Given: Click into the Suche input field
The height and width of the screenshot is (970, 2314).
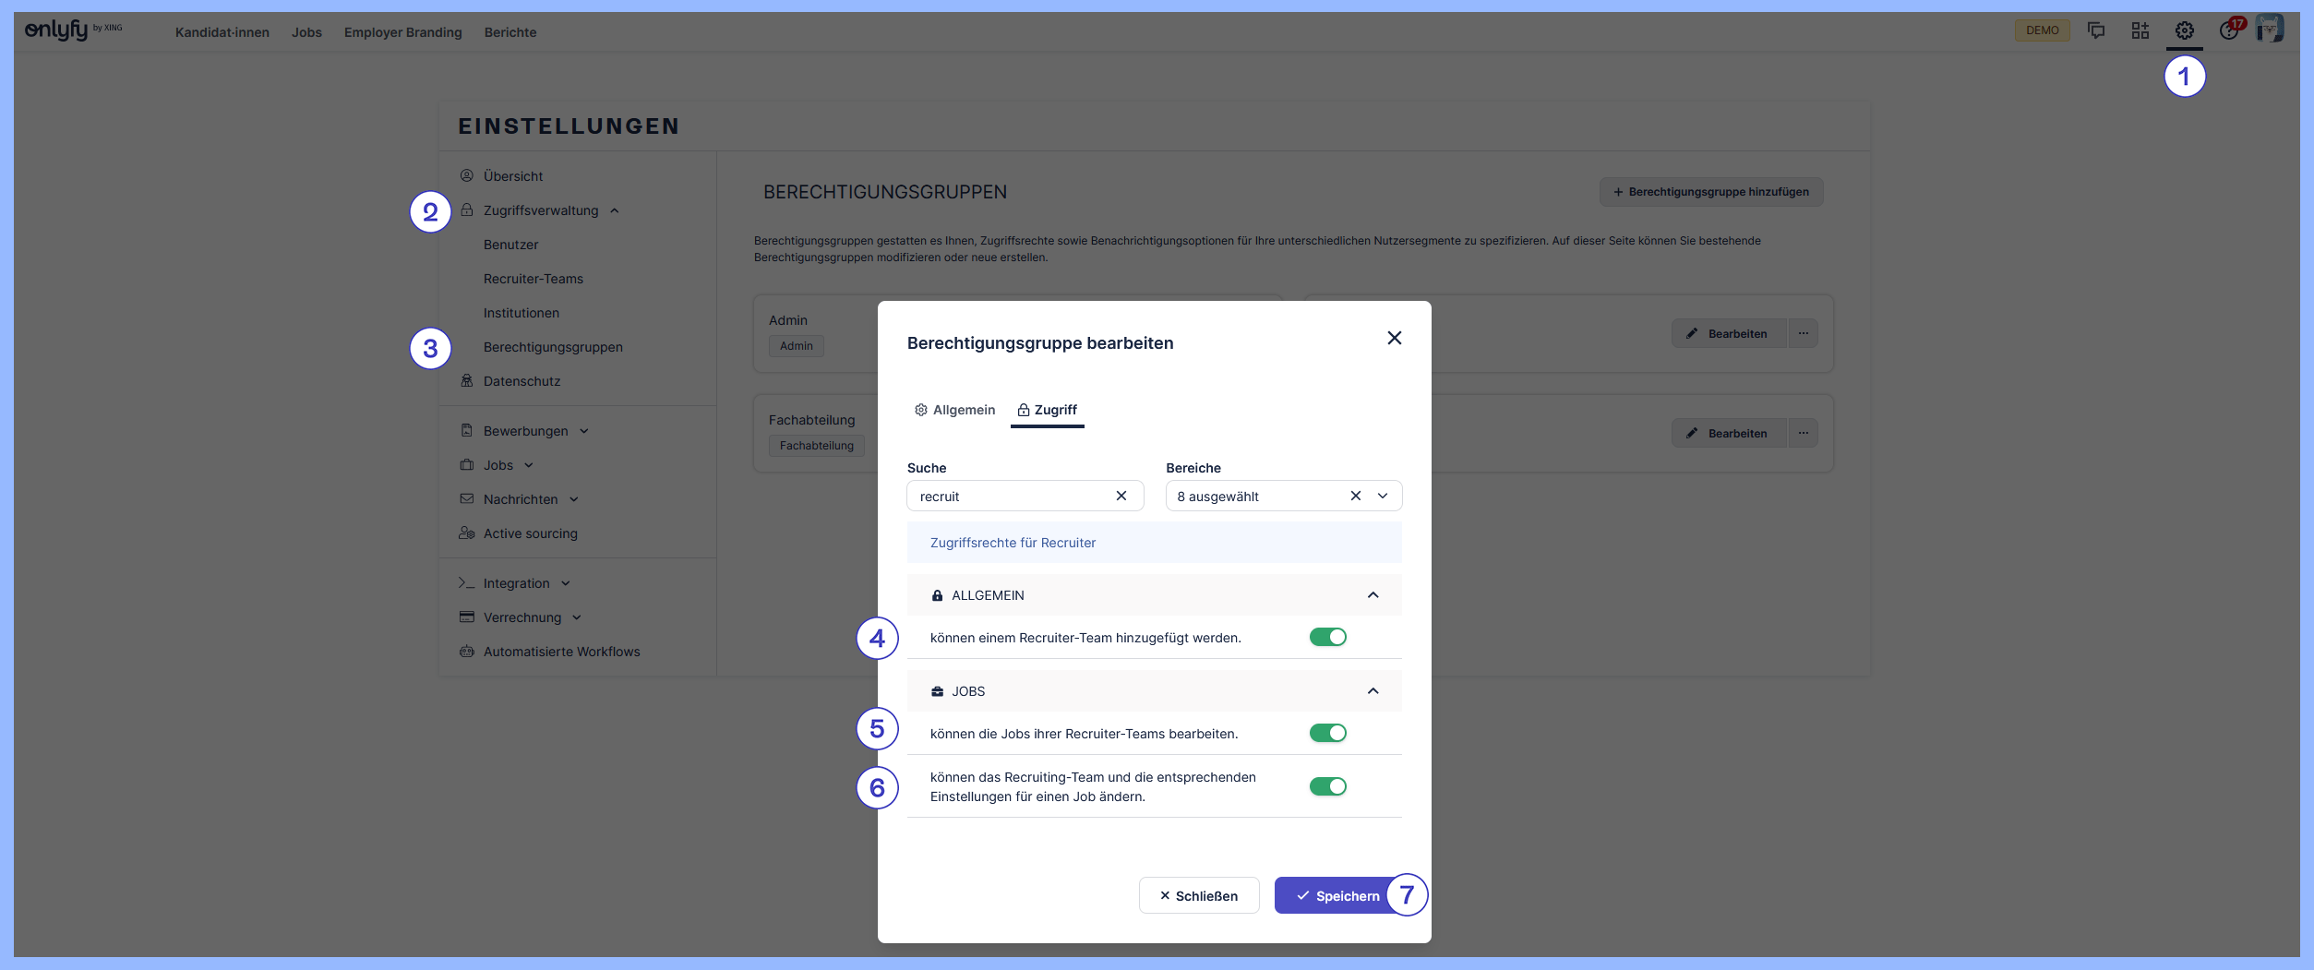Looking at the screenshot, I should 1011,496.
